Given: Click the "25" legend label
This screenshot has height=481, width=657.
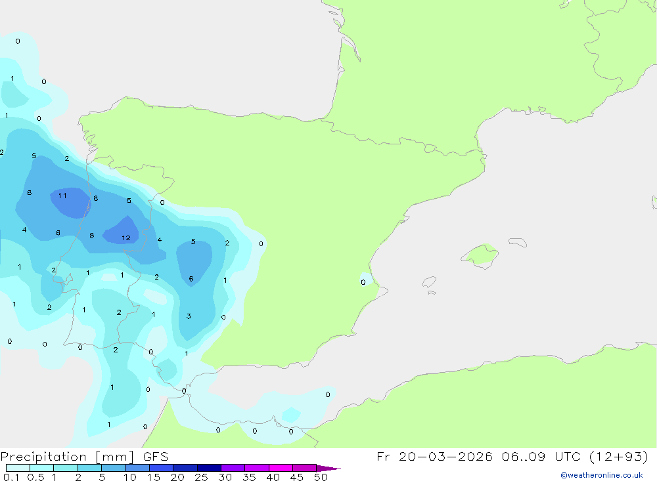Looking at the screenshot, I should (201, 477).
